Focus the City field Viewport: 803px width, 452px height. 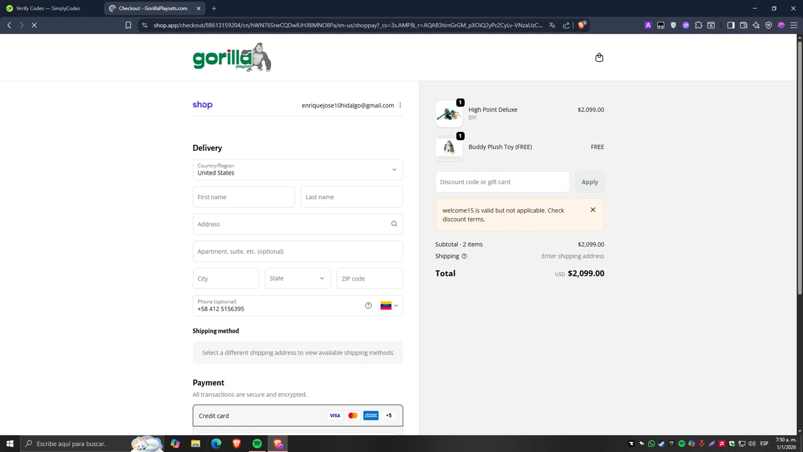point(225,278)
